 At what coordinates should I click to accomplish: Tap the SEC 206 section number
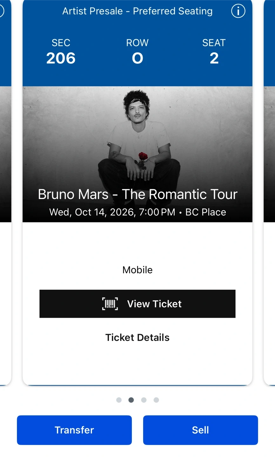61,58
